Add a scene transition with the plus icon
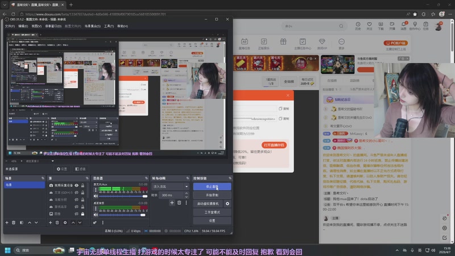 point(172,203)
